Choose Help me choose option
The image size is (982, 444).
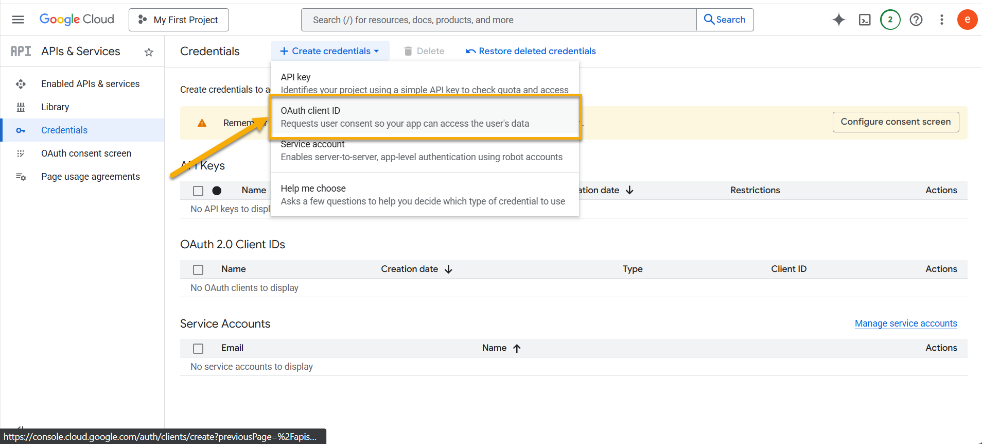click(425, 195)
